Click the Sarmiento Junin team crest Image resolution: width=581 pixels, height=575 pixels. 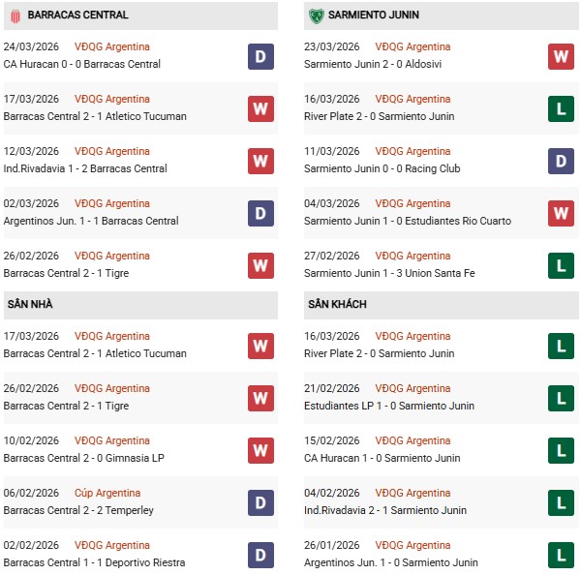pyautogui.click(x=316, y=15)
